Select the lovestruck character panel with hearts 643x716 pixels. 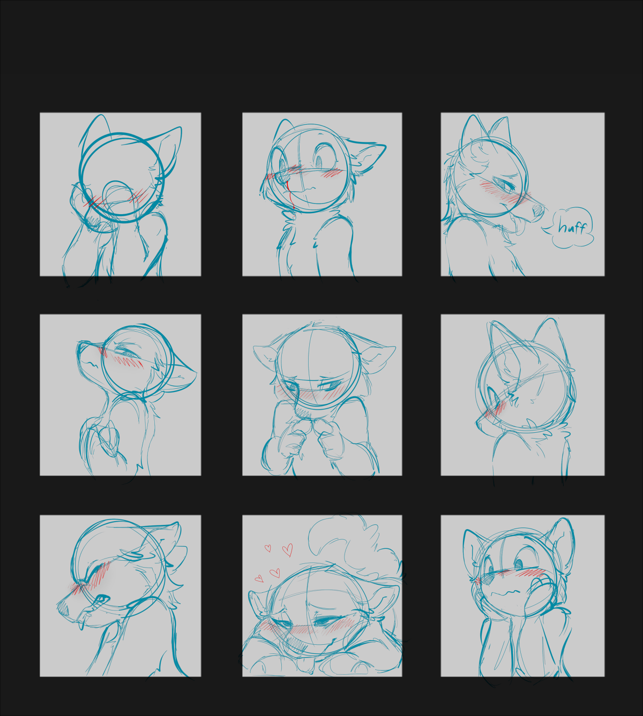pos(322,596)
